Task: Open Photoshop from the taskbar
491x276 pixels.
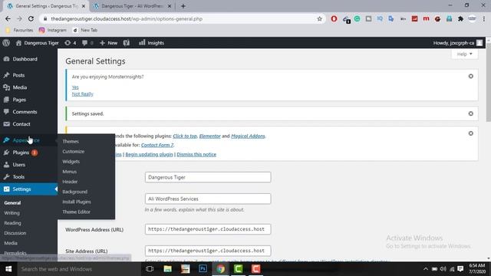Action: point(203,269)
